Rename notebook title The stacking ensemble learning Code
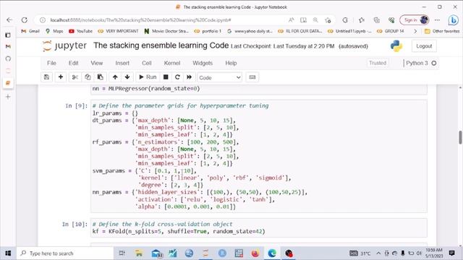The width and height of the screenshot is (463, 260). pyautogui.click(x=161, y=45)
